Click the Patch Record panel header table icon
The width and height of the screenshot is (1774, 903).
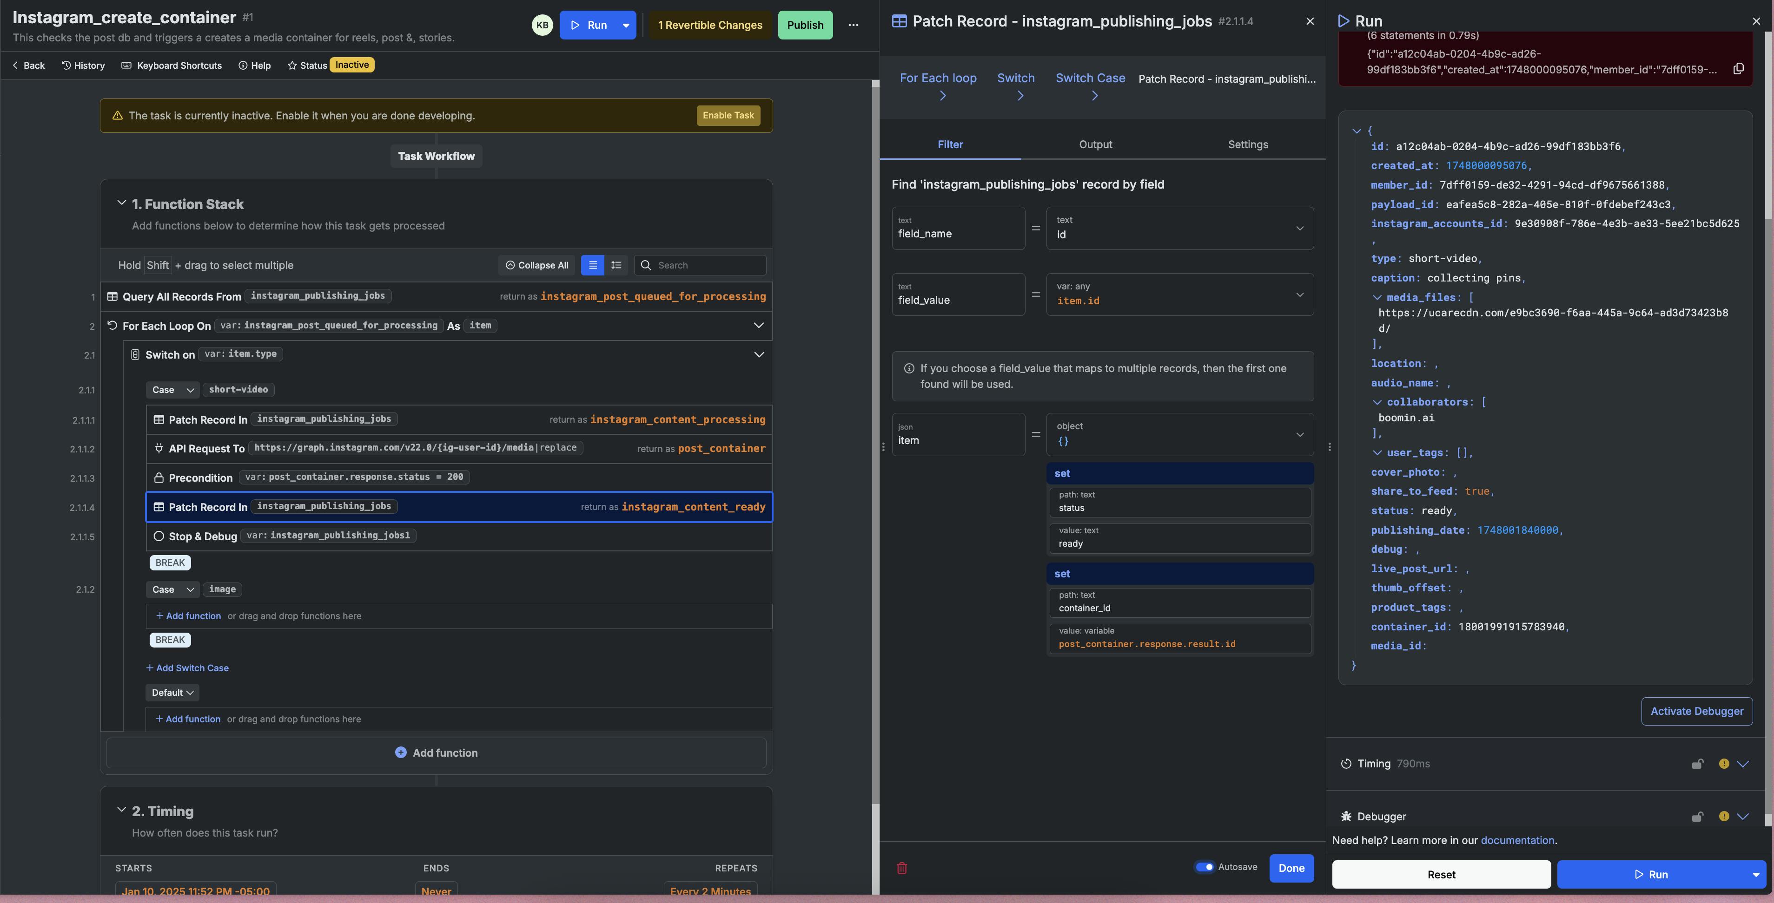pos(899,20)
